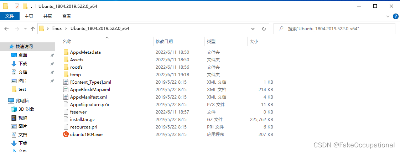
Task: Click the resources.pri file icon
Action: pos(66,127)
